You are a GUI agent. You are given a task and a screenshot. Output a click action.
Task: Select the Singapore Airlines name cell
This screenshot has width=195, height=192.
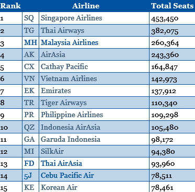click(x=94, y=18)
